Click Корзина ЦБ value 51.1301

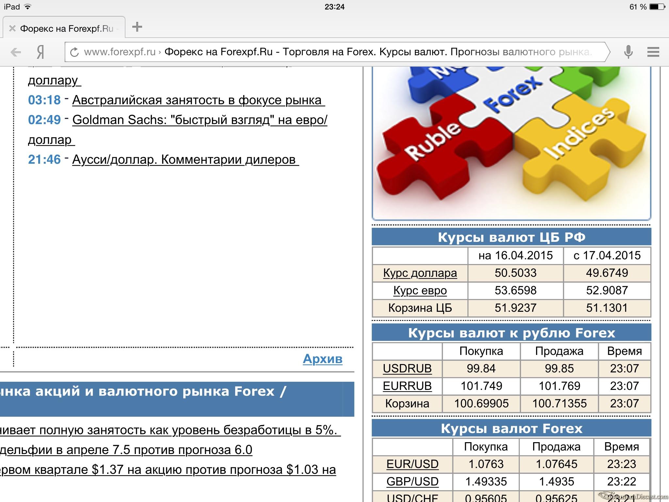[607, 308]
